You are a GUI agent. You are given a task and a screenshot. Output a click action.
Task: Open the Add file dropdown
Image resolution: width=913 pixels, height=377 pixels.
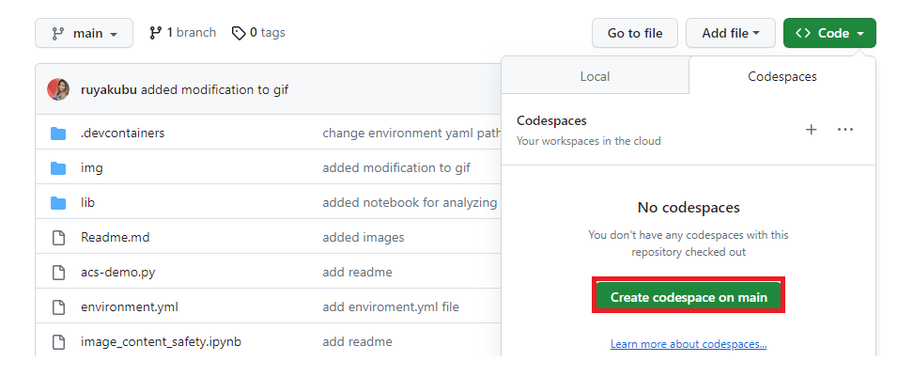point(730,33)
